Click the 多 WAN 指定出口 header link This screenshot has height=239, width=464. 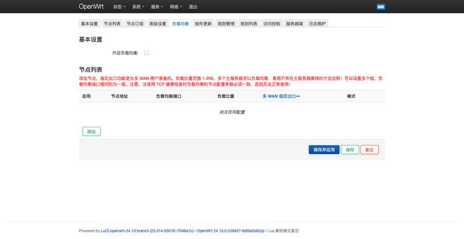(281, 96)
